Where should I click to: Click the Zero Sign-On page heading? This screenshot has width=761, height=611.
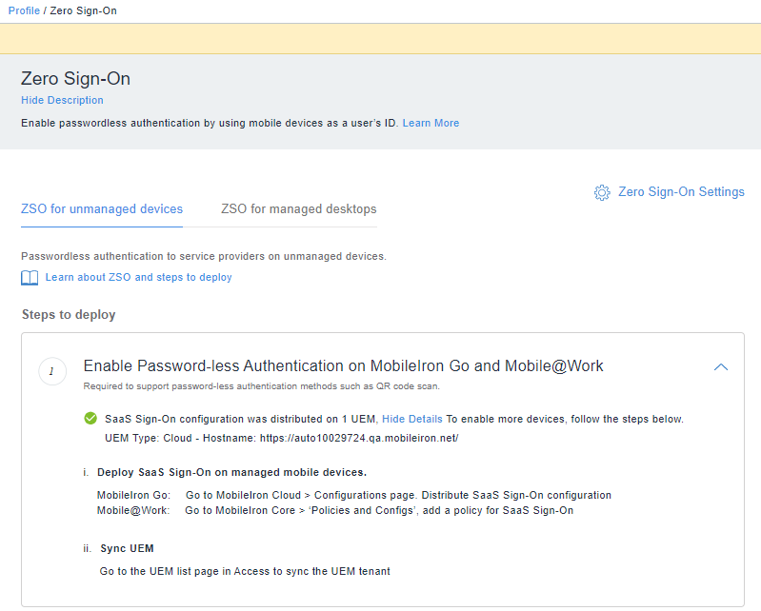click(x=75, y=79)
